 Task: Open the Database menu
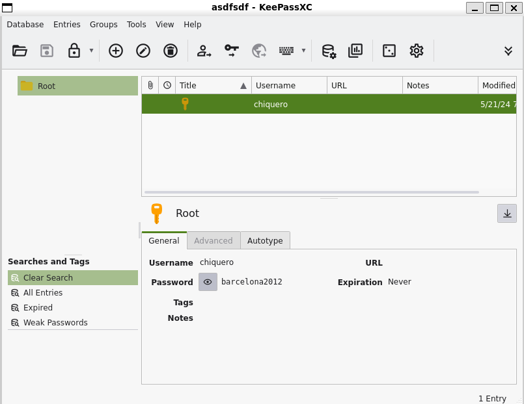click(x=25, y=24)
